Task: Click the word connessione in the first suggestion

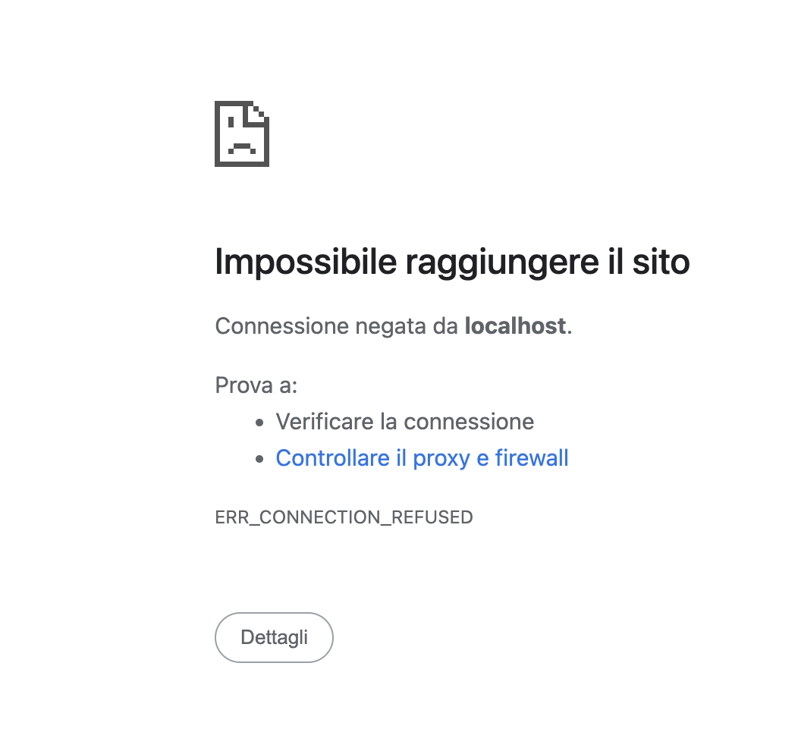Action: (x=470, y=422)
